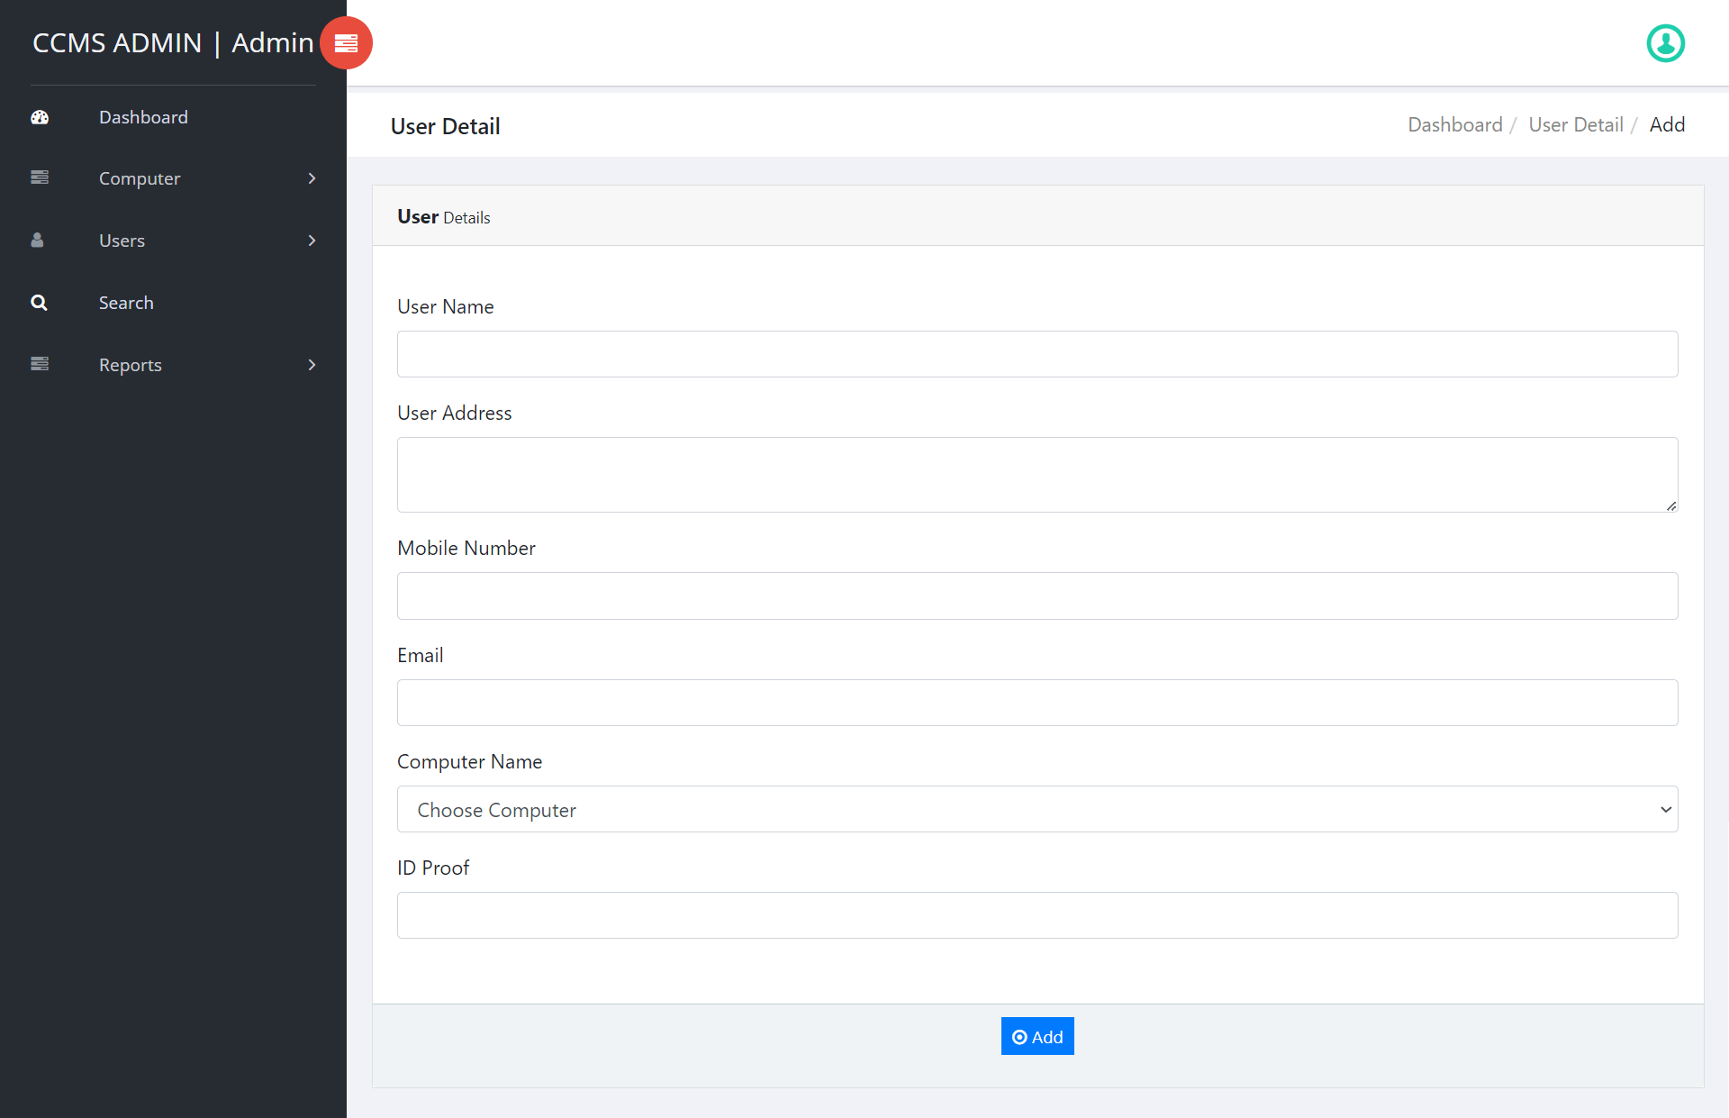Expand the Computer submenu chevron
The image size is (1729, 1118).
click(312, 178)
